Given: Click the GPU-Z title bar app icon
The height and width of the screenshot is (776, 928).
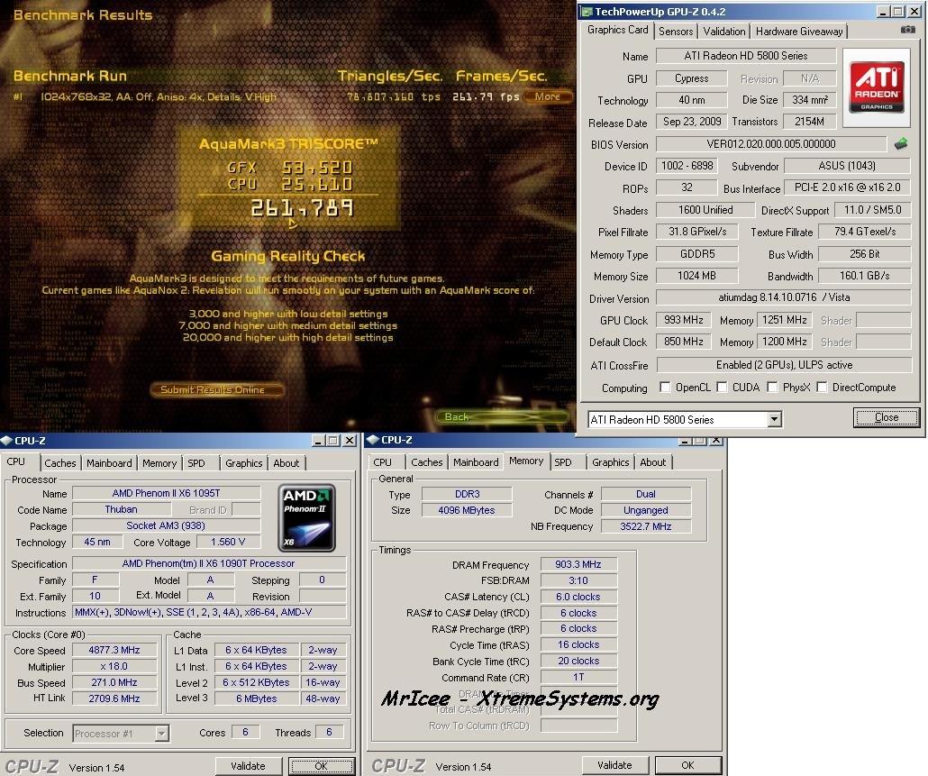Looking at the screenshot, I should pyautogui.click(x=587, y=11).
